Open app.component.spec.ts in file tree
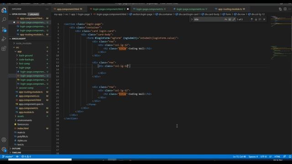292x164 pixels. (31, 104)
